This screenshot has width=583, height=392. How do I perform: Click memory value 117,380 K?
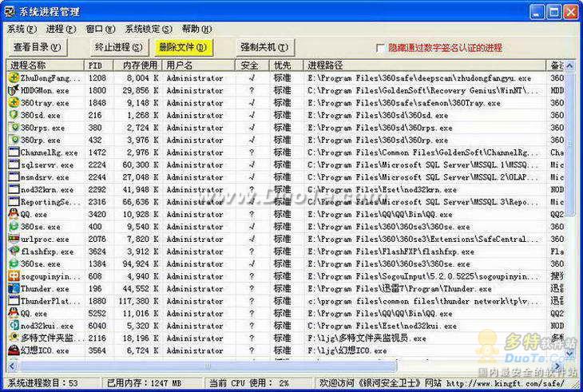(138, 301)
